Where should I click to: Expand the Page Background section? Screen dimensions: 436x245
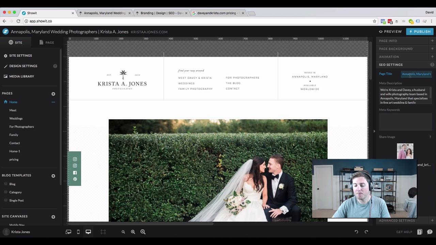point(406,49)
